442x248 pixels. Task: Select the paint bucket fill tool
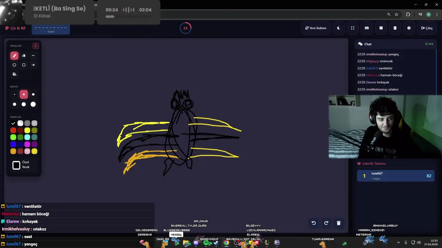(x=14, y=74)
